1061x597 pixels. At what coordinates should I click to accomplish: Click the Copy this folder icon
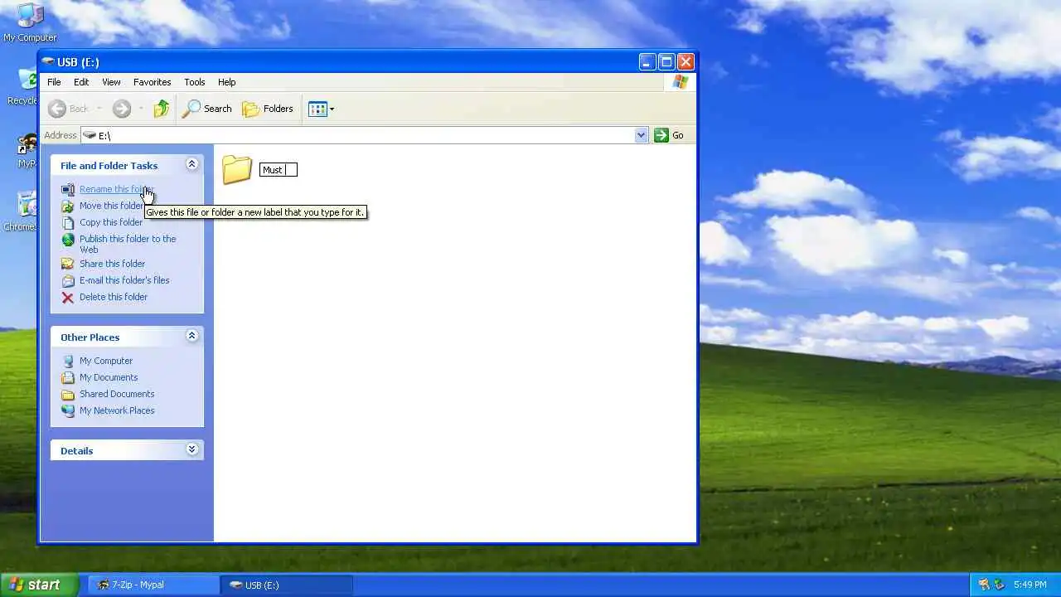[x=68, y=222]
